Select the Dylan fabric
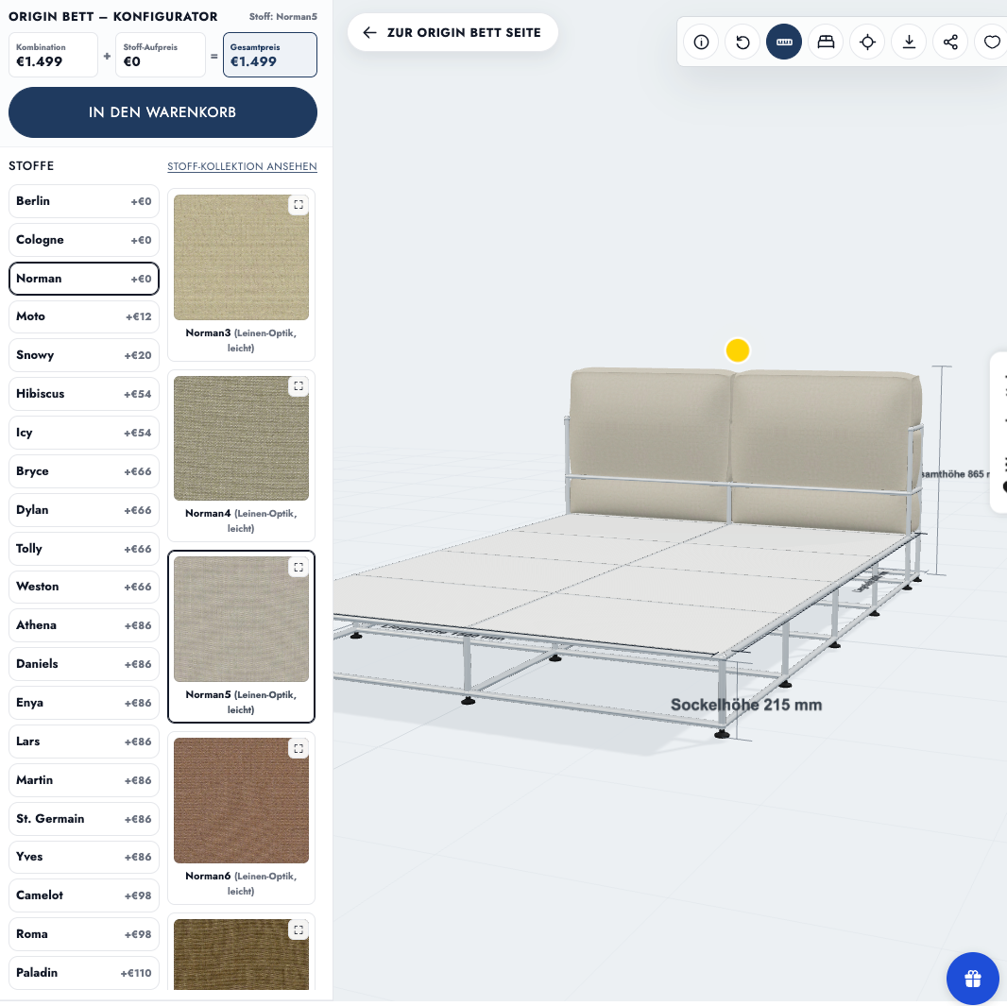The height and width of the screenshot is (1006, 1007). [x=84, y=510]
